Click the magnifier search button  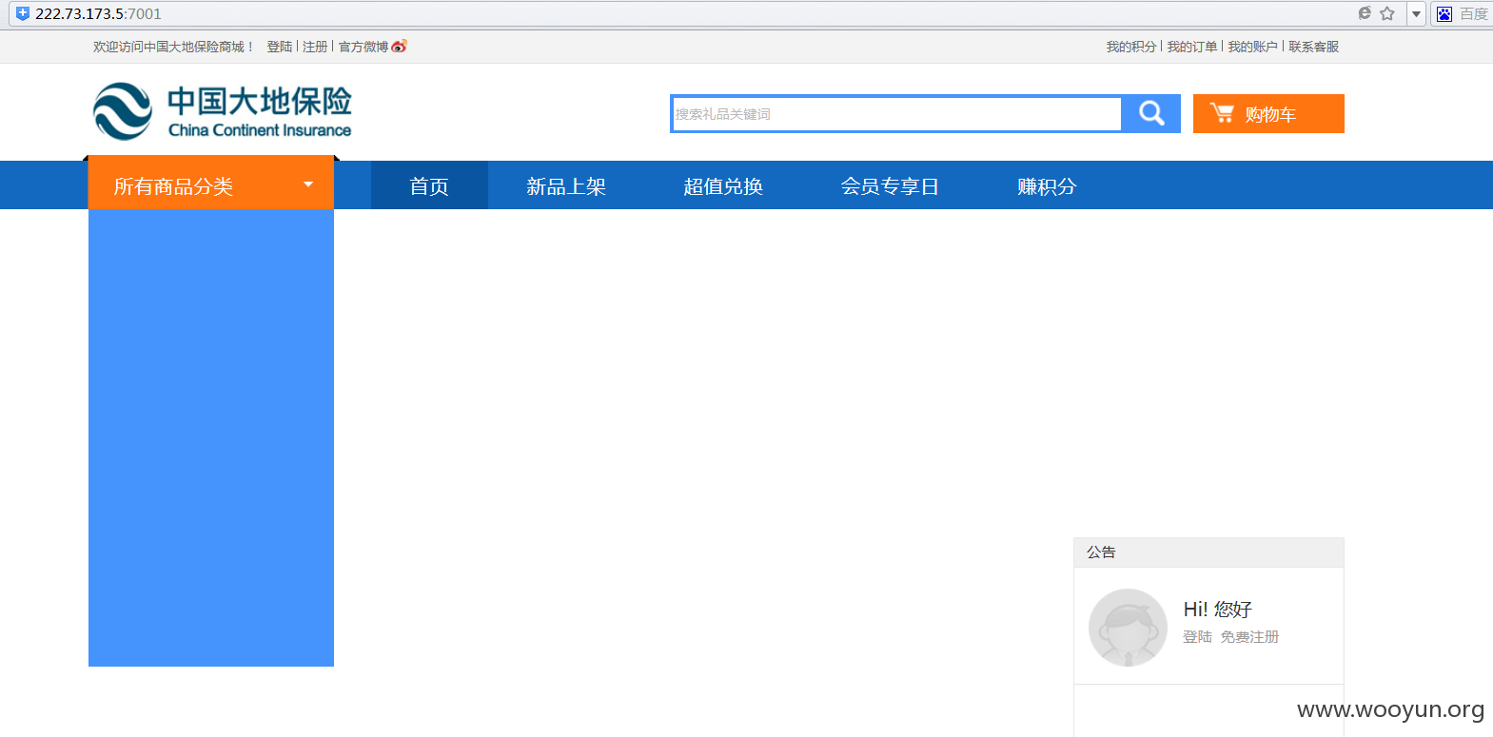click(1151, 113)
